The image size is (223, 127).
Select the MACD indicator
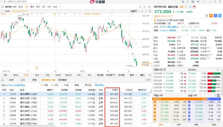pos(69,75)
